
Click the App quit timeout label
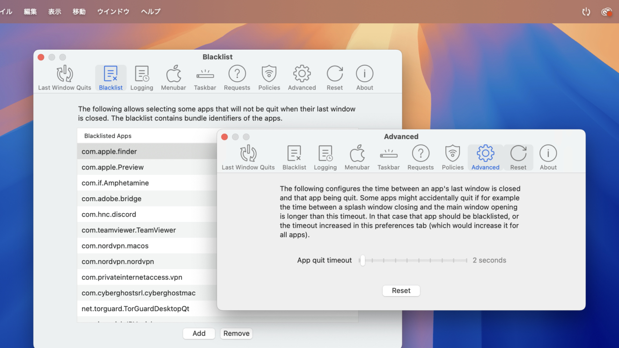(x=324, y=260)
